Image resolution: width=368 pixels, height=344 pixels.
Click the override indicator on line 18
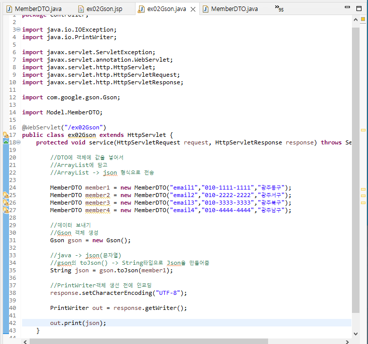click(6, 141)
